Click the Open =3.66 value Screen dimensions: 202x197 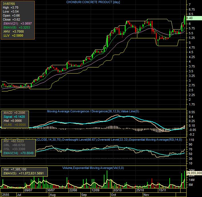point(11,15)
